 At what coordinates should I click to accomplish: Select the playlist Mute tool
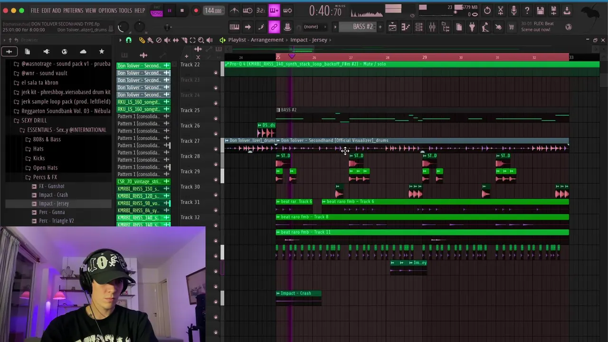(x=167, y=40)
